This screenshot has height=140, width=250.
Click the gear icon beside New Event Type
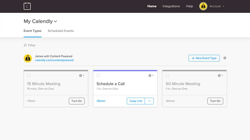(x=225, y=58)
